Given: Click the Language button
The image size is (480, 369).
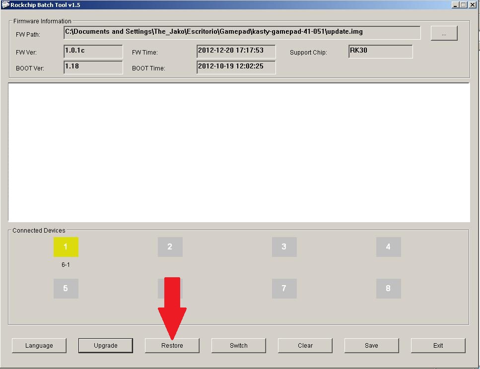Looking at the screenshot, I should click(x=39, y=345).
